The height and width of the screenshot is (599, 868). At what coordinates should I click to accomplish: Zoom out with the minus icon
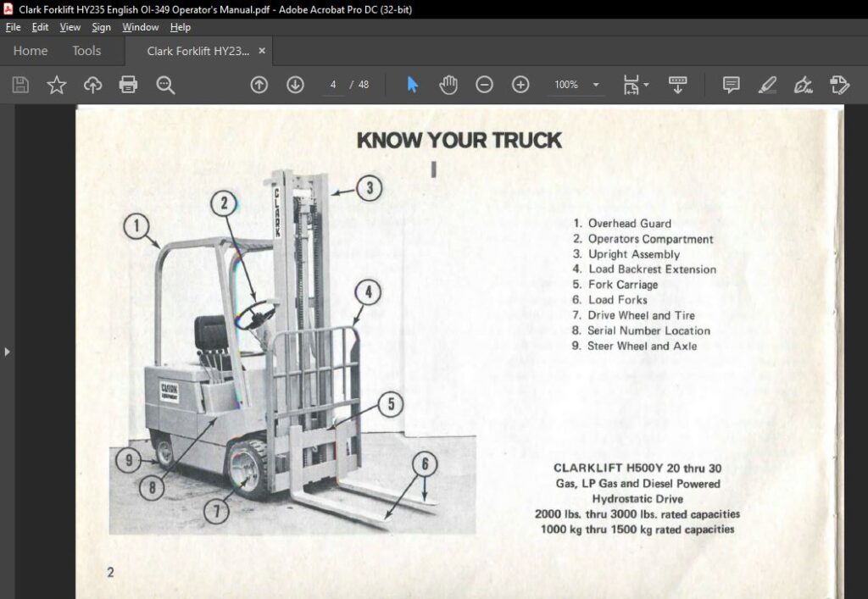pos(484,85)
